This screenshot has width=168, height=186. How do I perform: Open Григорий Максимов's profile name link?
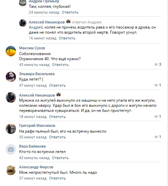pos(37,125)
